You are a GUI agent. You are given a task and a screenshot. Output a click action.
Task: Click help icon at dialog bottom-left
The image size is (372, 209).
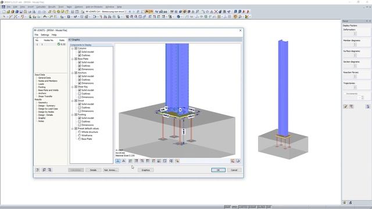coord(37,170)
